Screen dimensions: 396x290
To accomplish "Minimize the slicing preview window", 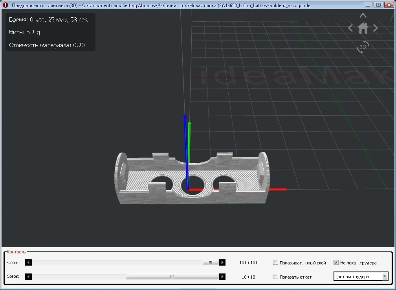I will 368,5.
